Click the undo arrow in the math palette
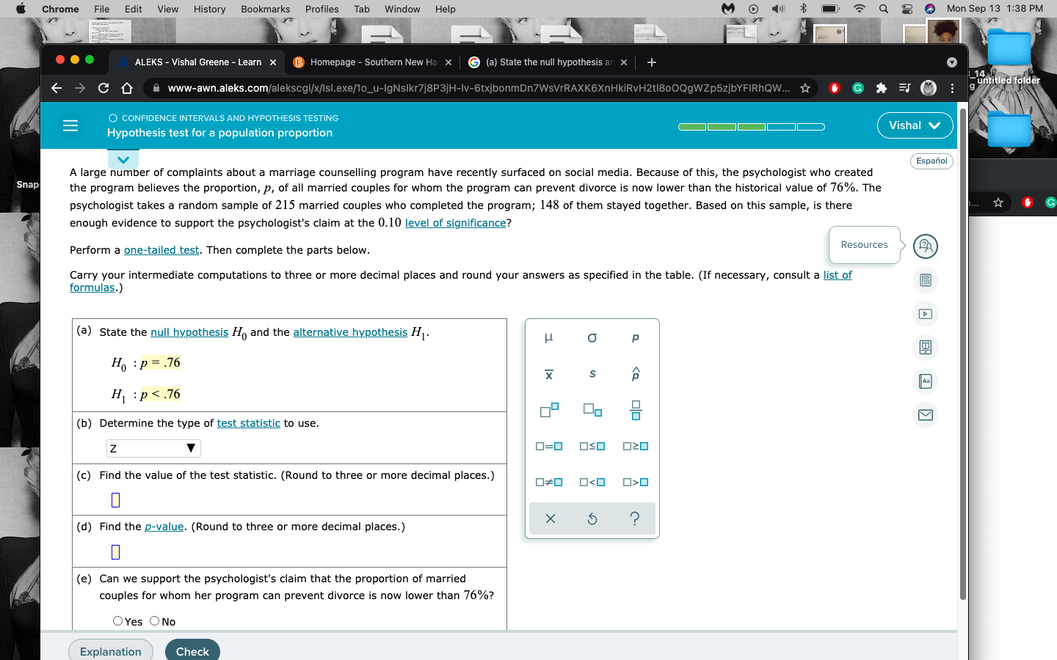 click(592, 518)
